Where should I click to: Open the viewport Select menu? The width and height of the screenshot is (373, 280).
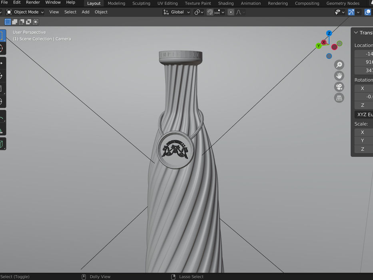70,12
